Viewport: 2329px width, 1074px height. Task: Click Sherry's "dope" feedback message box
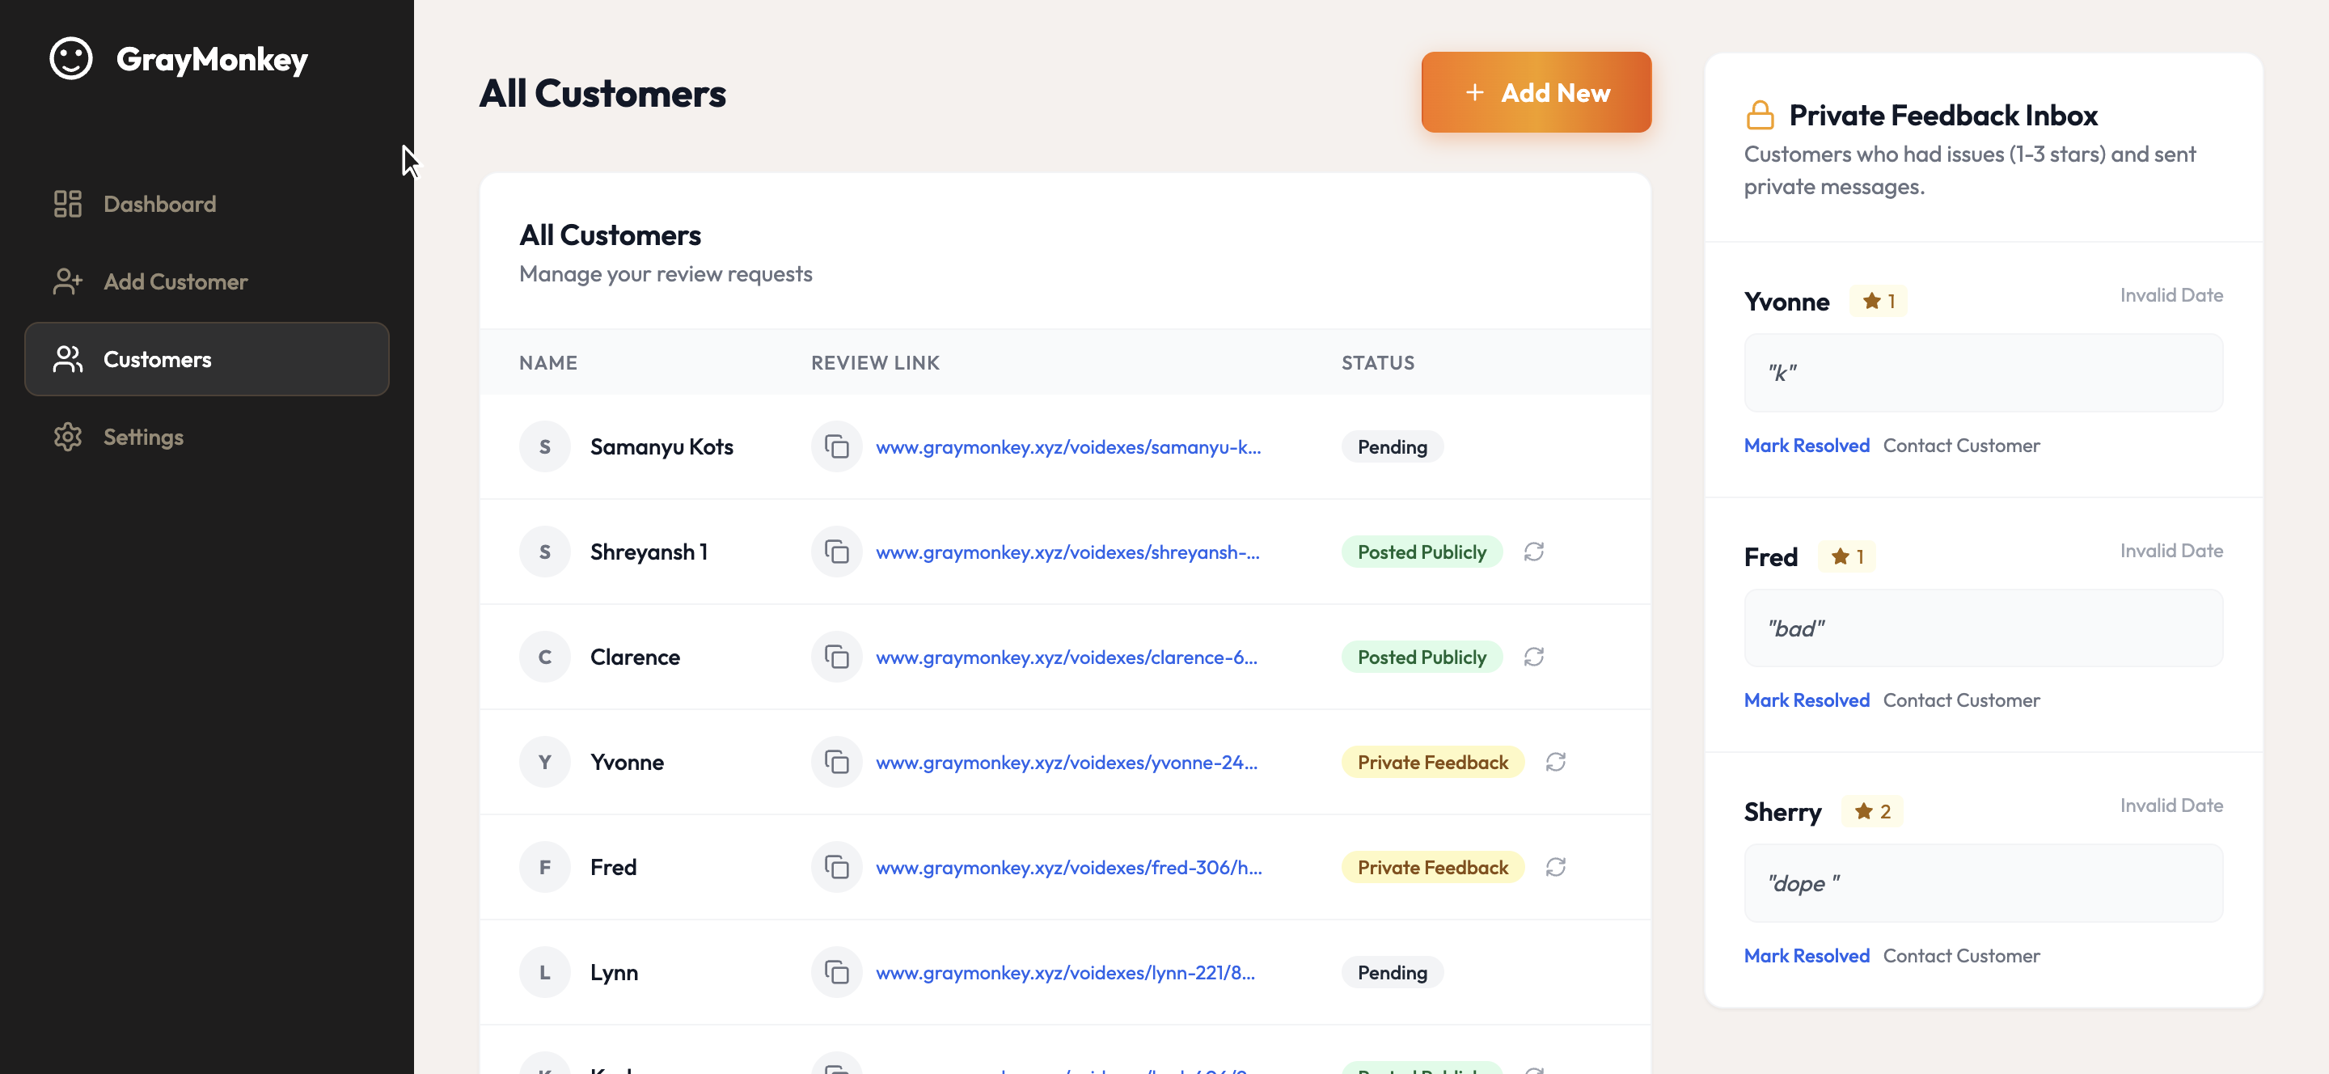coord(1982,883)
